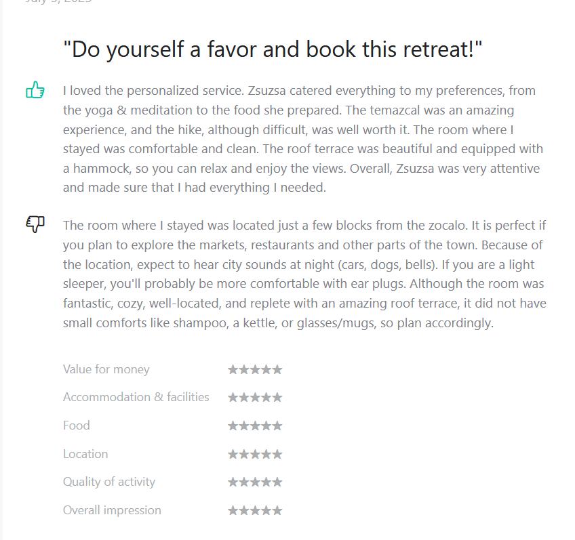Click the partially visible review date at top
The image size is (575, 540).
[59, 1]
